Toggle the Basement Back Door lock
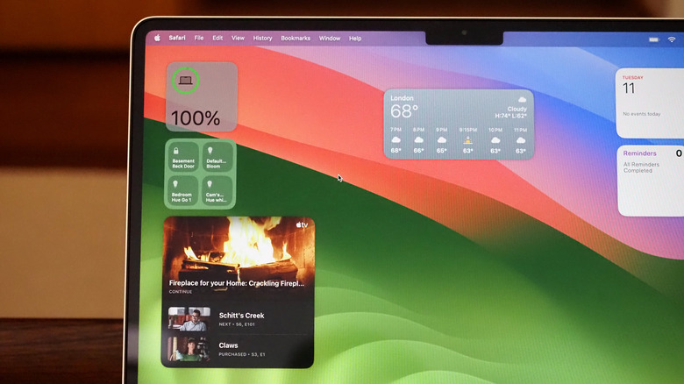 183,157
